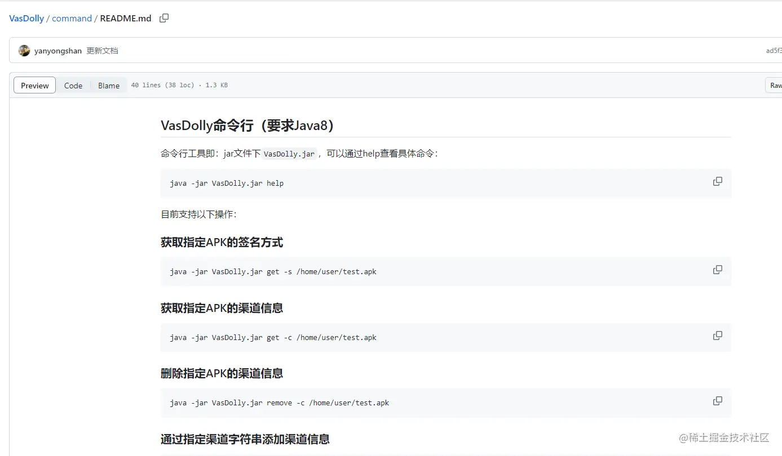This screenshot has width=782, height=456.
Task: Go to the command folder breadcrumb
Action: click(x=72, y=18)
